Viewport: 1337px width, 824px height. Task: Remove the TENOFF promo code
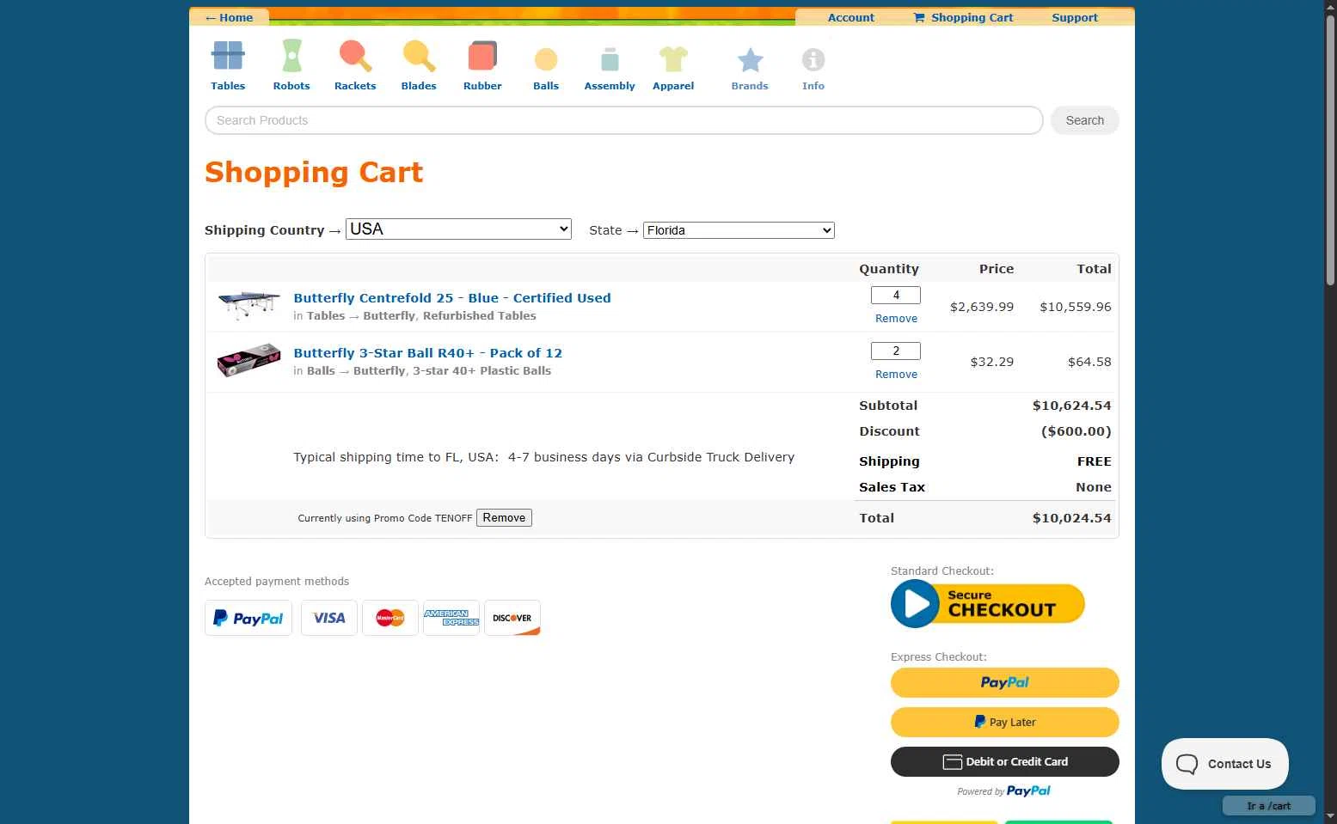504,517
